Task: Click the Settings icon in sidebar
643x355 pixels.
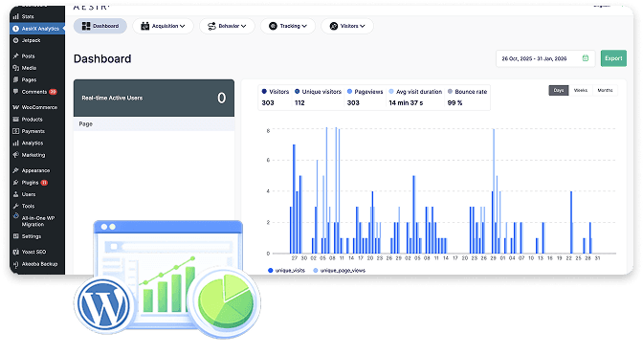Action: [15, 236]
